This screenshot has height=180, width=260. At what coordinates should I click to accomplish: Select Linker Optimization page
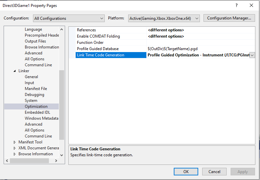(36, 106)
